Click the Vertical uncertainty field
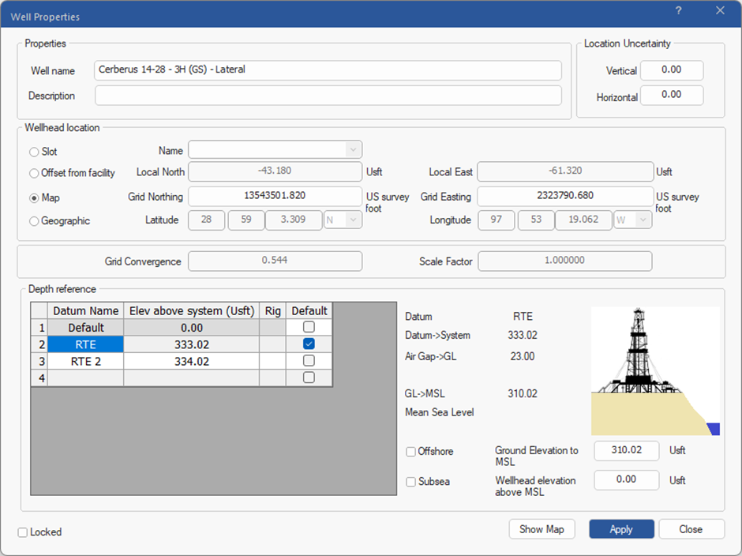 (671, 70)
